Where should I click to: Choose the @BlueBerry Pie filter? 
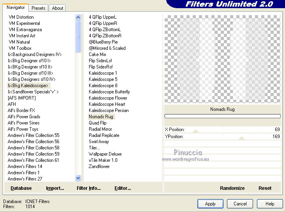tap(103, 42)
